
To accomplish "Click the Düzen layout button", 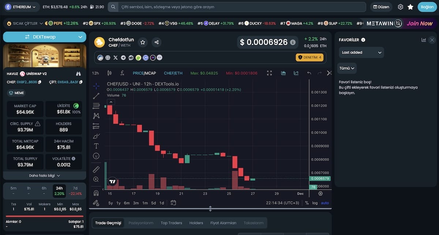I will coord(381,7).
